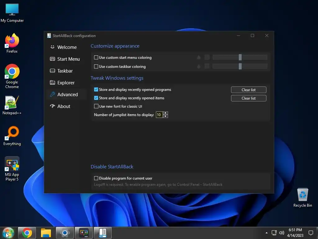Pick the start menu color swatch
Screen dimensions: 318x239
click(207, 57)
